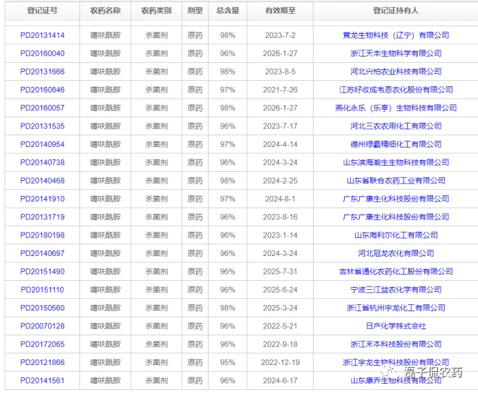The image size is (478, 394).
Task: Open registration PD20141561 link
Action: click(x=42, y=381)
